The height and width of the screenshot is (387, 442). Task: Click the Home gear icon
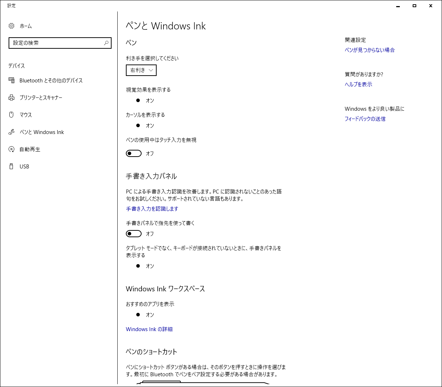[11, 26]
